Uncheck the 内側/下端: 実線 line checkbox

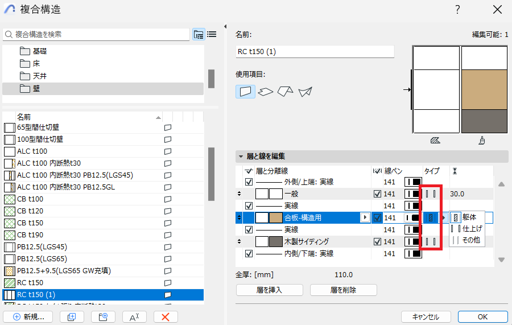click(x=249, y=253)
